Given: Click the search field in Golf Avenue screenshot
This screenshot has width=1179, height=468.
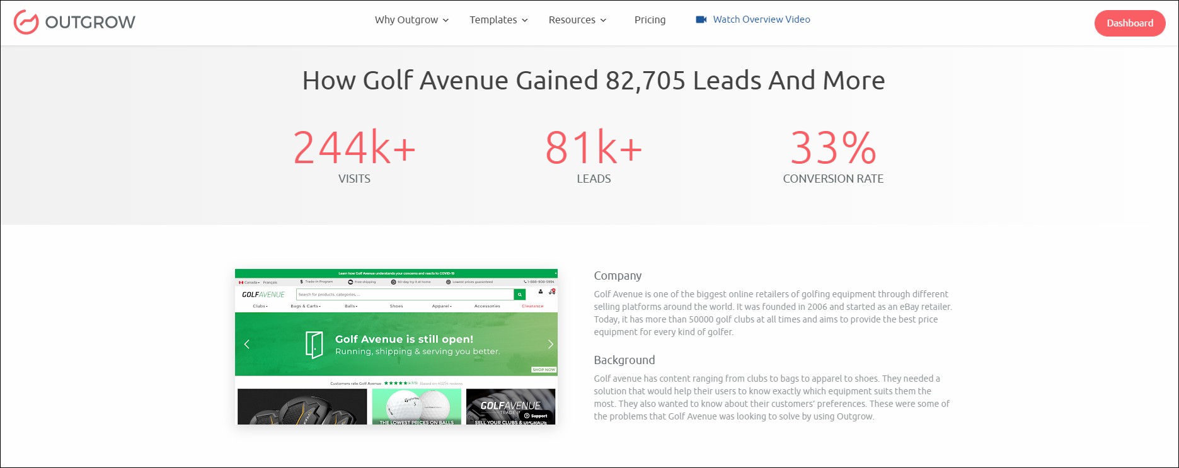Looking at the screenshot, I should pyautogui.click(x=405, y=294).
